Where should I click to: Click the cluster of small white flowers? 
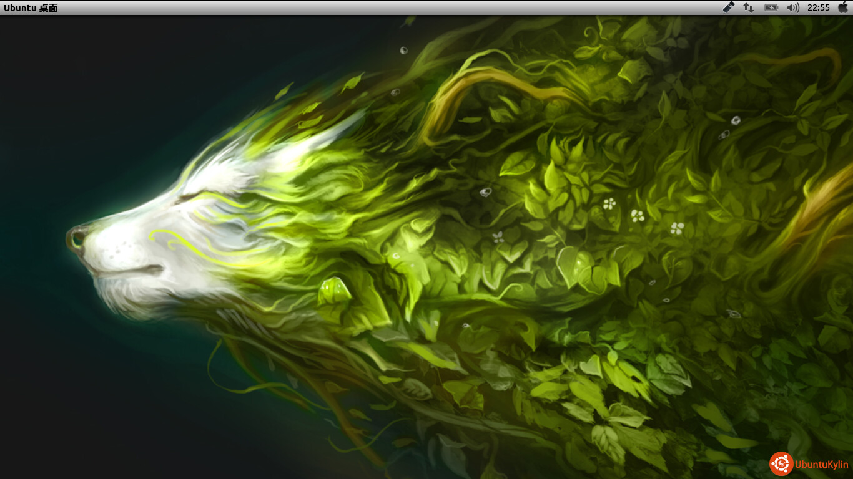(x=637, y=216)
